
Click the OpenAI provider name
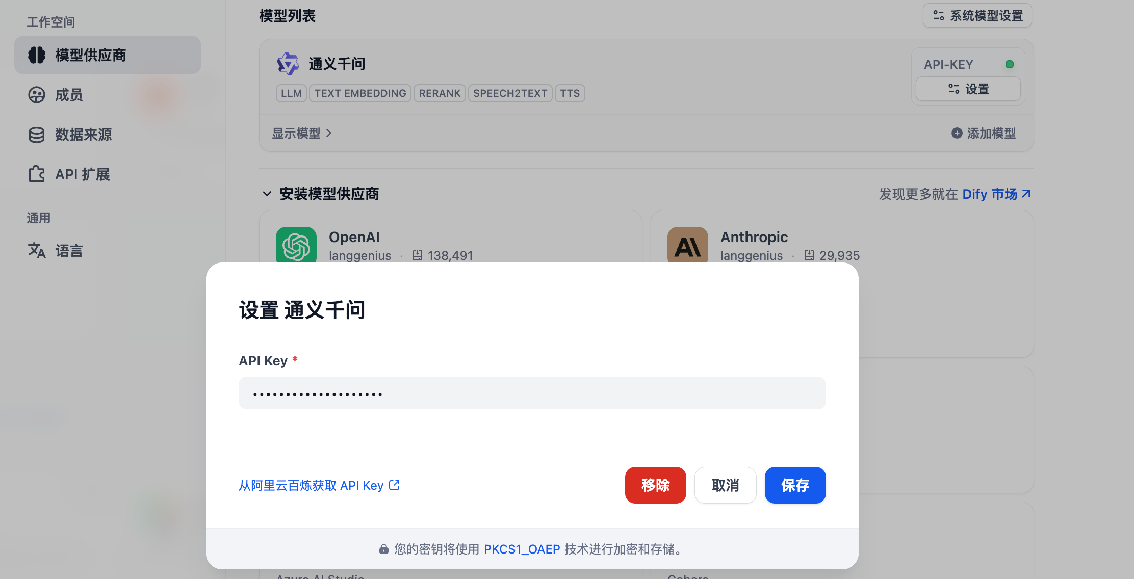354,237
